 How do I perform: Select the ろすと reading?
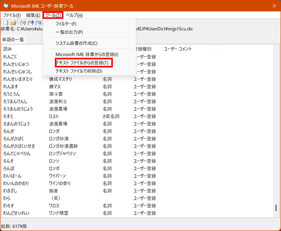coord(8,116)
